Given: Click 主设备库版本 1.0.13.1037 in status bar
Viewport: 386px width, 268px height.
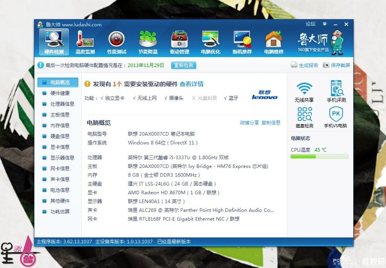Looking at the screenshot, I should click(x=124, y=242).
